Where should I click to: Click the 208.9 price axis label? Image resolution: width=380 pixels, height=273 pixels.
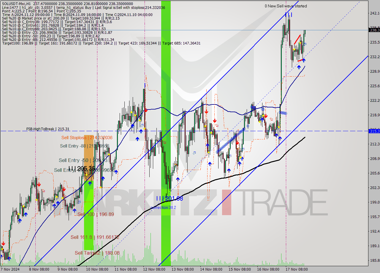(x=375, y=158)
